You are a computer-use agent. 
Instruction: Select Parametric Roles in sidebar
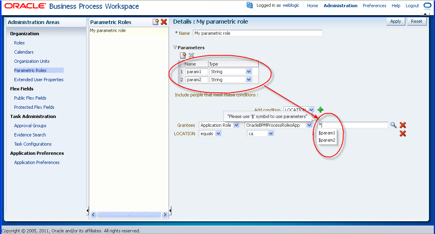(x=30, y=70)
